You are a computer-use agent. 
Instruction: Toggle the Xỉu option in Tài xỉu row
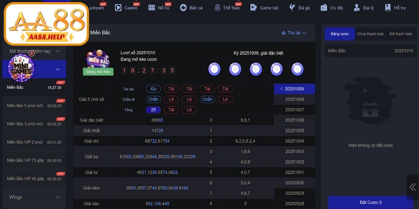click(153, 89)
